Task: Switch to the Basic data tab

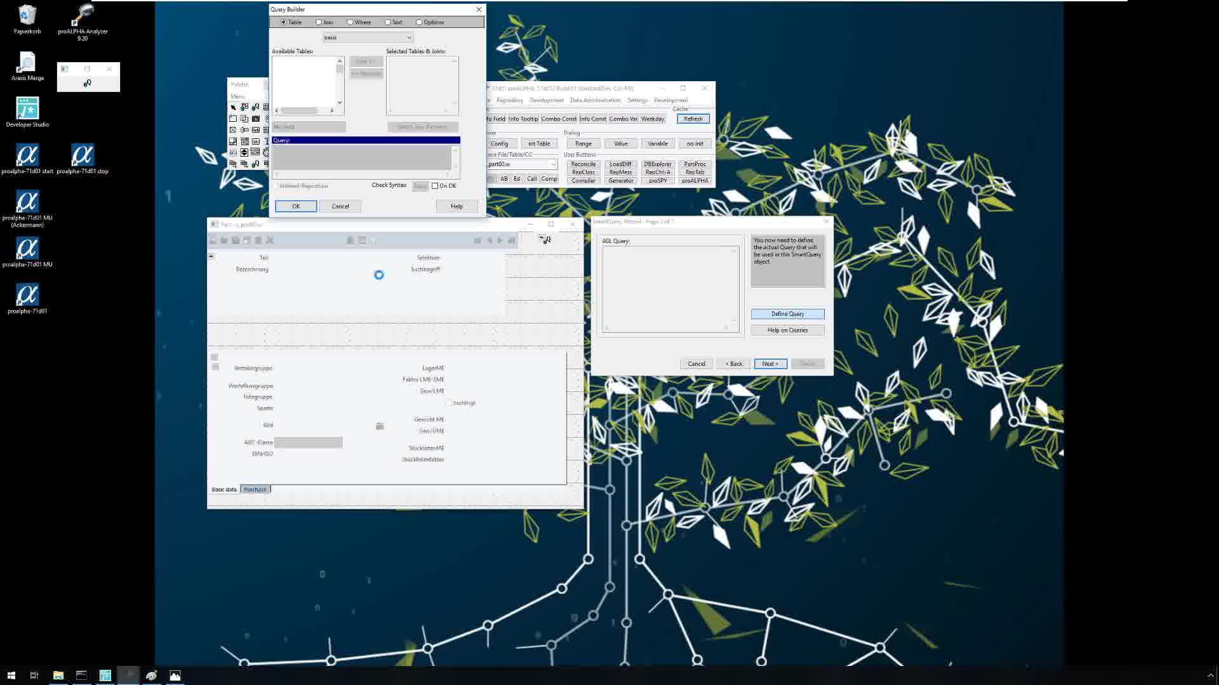Action: coord(223,490)
